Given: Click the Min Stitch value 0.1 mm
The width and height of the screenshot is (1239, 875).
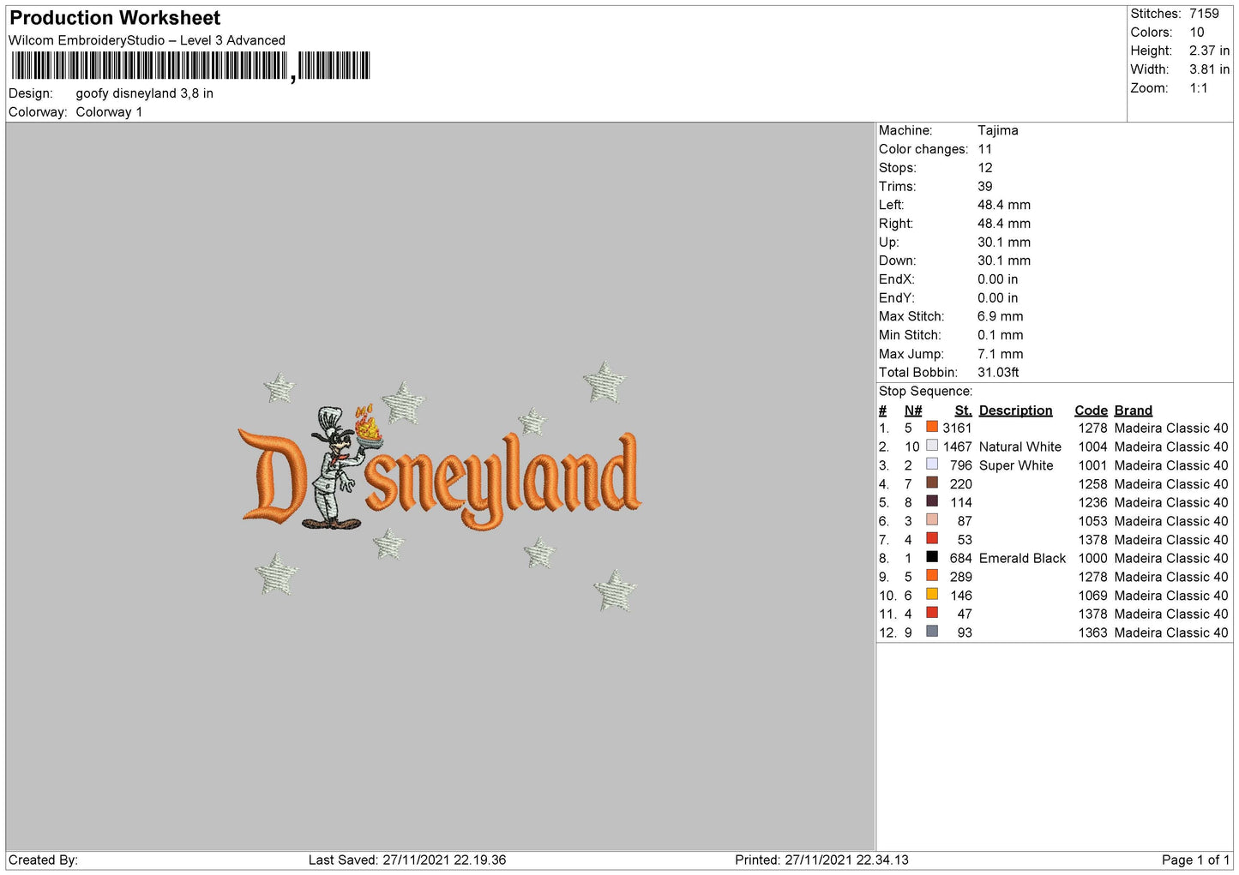Looking at the screenshot, I should point(1001,335).
